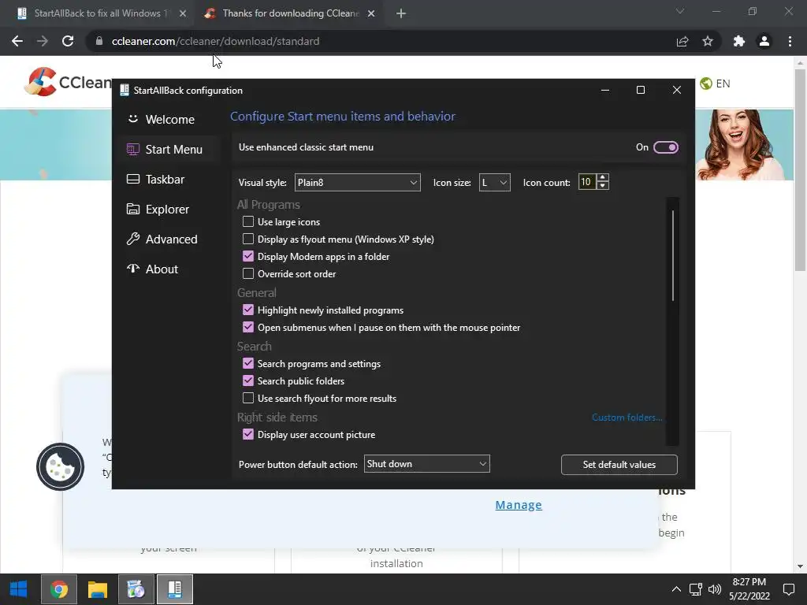The height and width of the screenshot is (605, 807).
Task: Toggle the enhanced classic start menu switch
Action: tap(665, 147)
